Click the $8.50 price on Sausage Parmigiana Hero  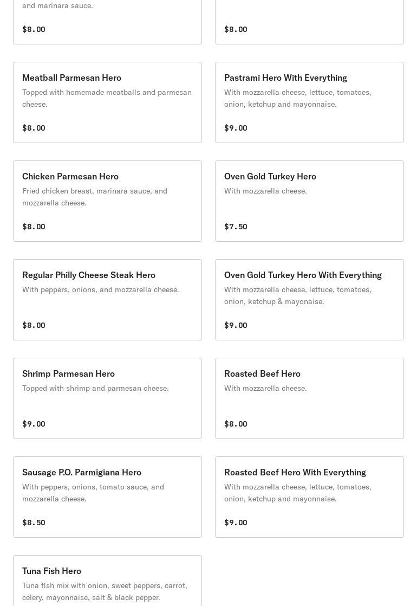[x=34, y=523]
